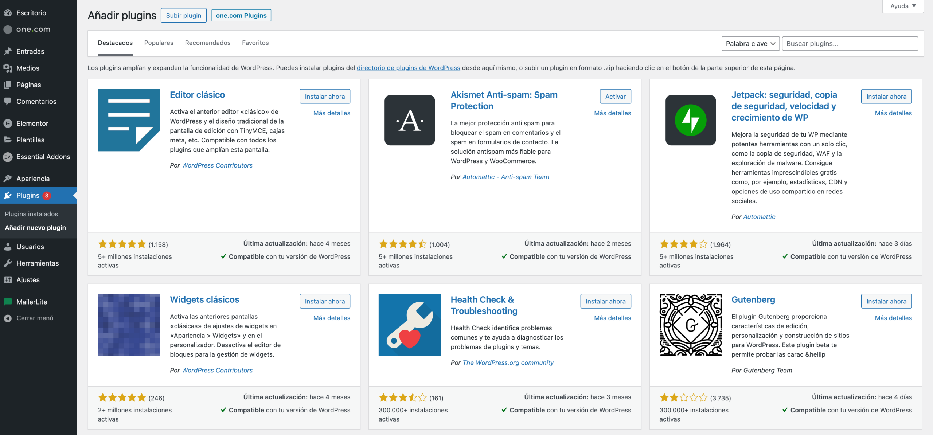The width and height of the screenshot is (933, 435).
Task: Select the Usuarios users icon
Action: coord(8,247)
